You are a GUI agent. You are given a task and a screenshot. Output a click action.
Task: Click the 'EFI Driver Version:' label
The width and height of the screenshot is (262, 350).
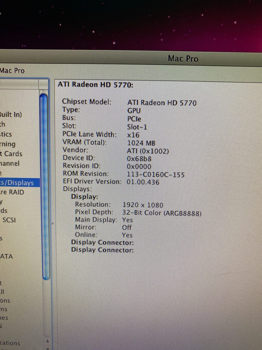(x=92, y=181)
